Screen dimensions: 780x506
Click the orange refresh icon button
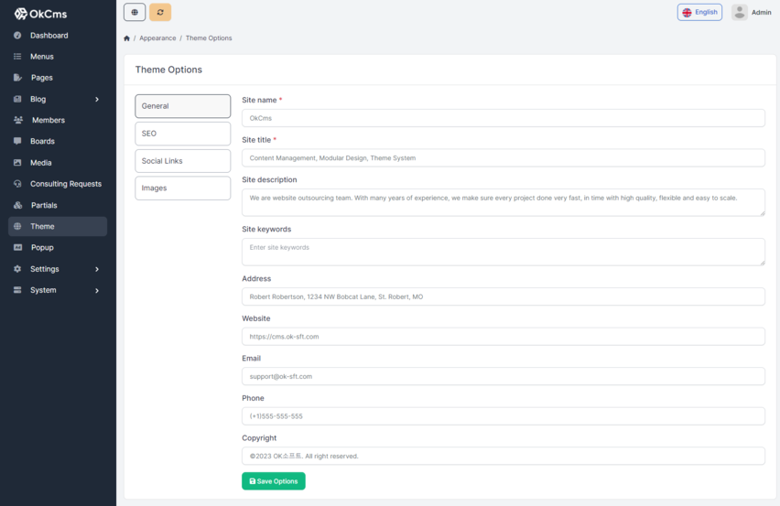(160, 12)
